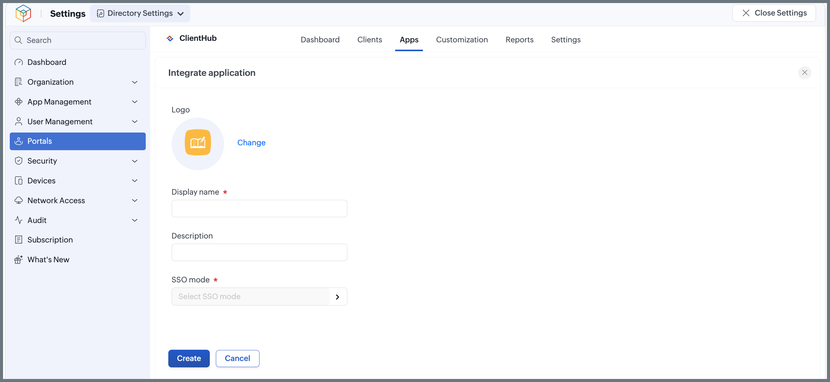The height and width of the screenshot is (382, 830).
Task: Click the ClientHub portal logo icon
Action: [170, 39]
